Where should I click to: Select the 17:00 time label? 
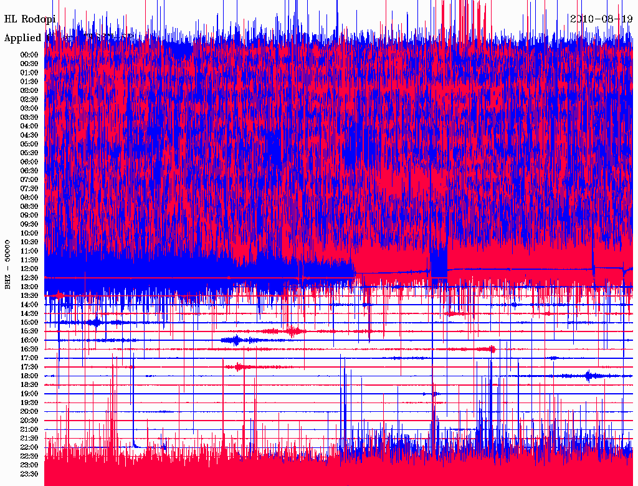click(x=29, y=358)
